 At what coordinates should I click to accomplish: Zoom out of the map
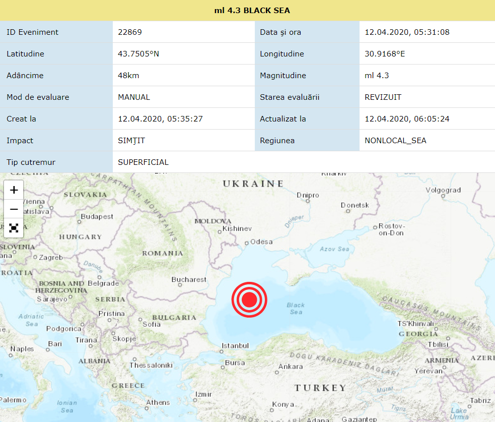[x=14, y=209]
